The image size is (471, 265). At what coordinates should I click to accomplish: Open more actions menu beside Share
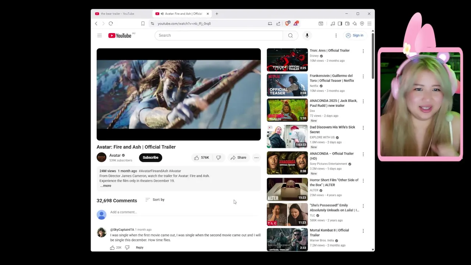256,158
